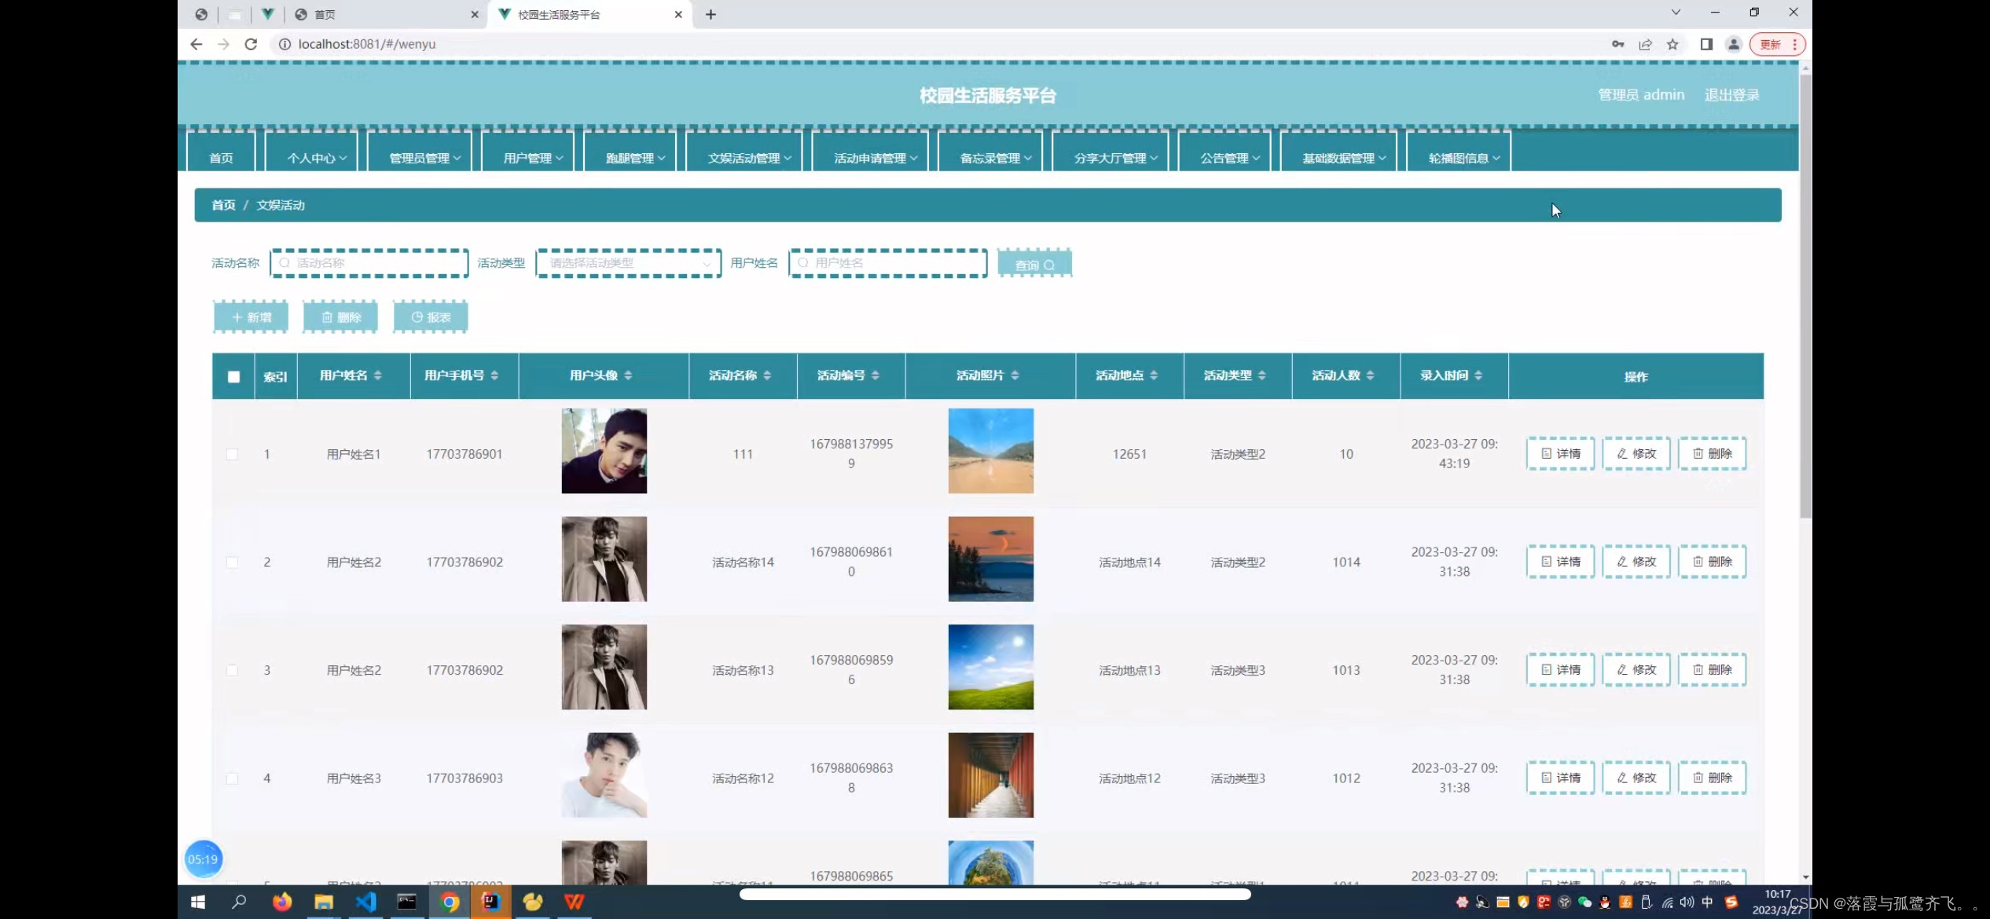Click the browser 更新 update button
This screenshot has width=1990, height=919.
pyautogui.click(x=1776, y=44)
